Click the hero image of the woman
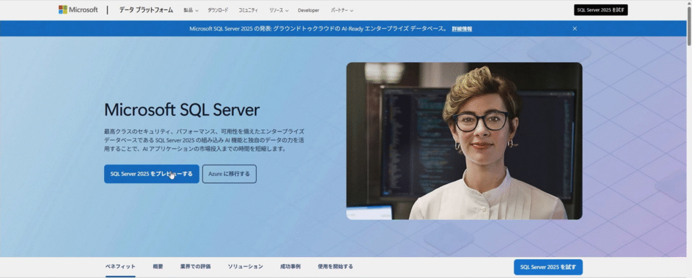Viewport: 692px width, 278px height. (464, 141)
